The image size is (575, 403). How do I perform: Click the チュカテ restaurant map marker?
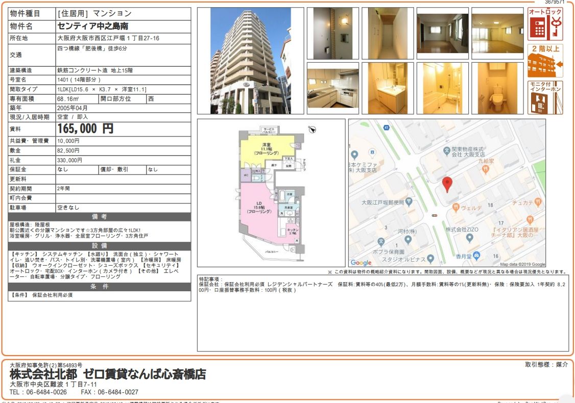click(538, 202)
